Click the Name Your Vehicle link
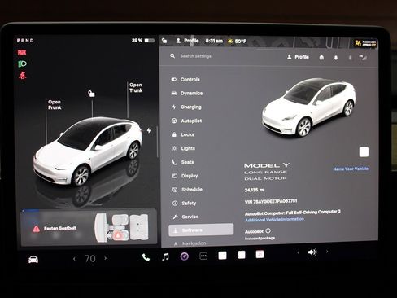The height and width of the screenshot is (298, 397). (351, 169)
